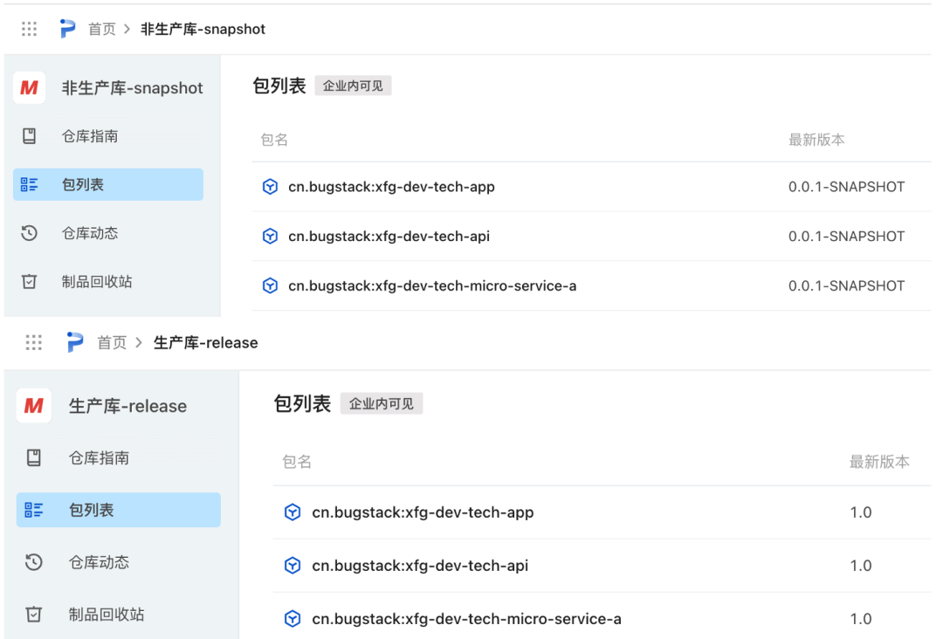Click 企业内可见 badge in snapshot package list
This screenshot has width=943, height=639.
point(353,86)
